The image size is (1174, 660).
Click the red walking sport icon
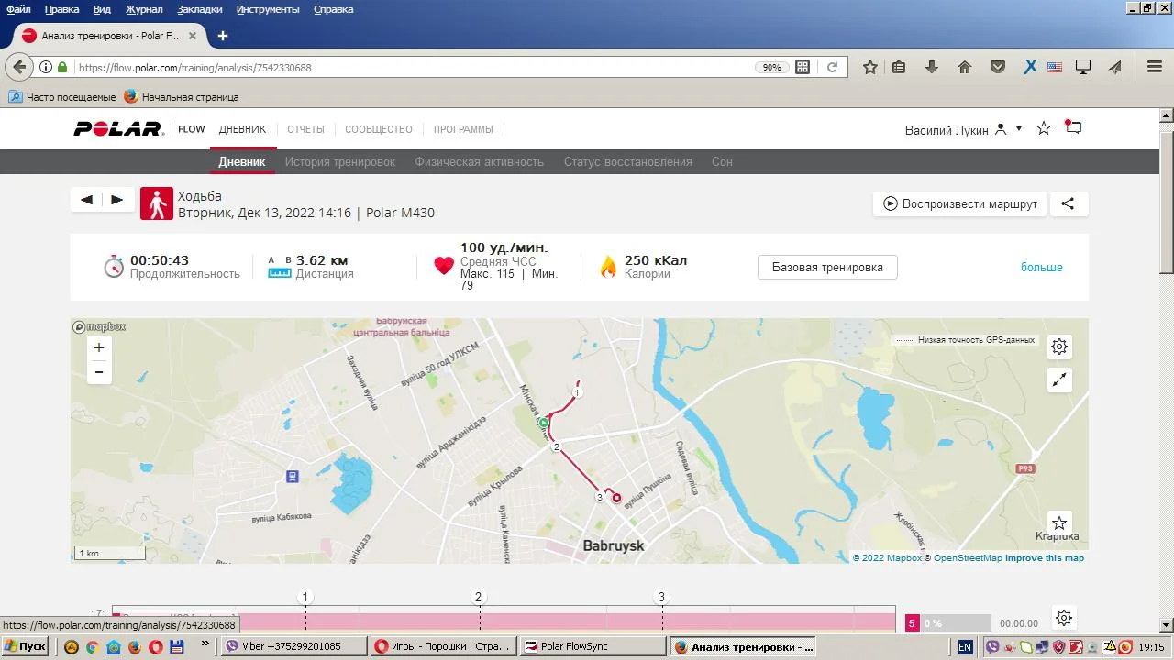tap(157, 204)
